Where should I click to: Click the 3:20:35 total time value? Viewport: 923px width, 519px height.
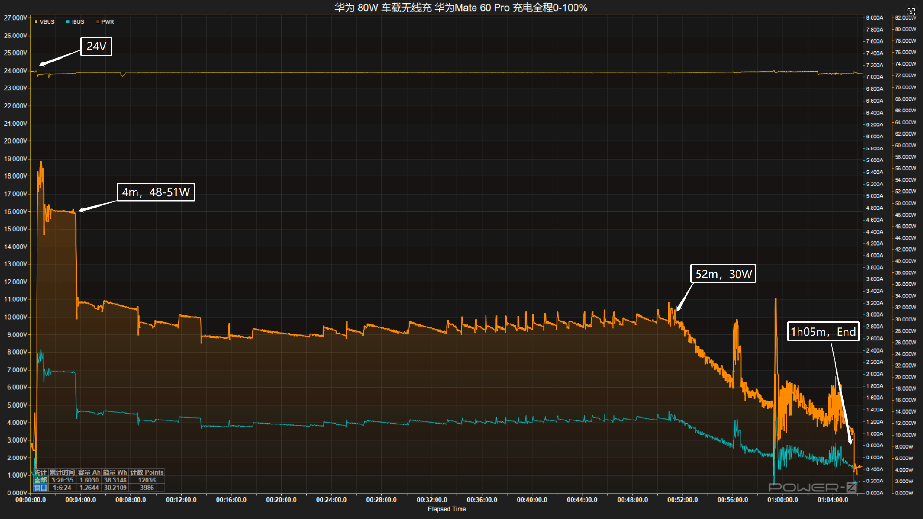[x=62, y=480]
